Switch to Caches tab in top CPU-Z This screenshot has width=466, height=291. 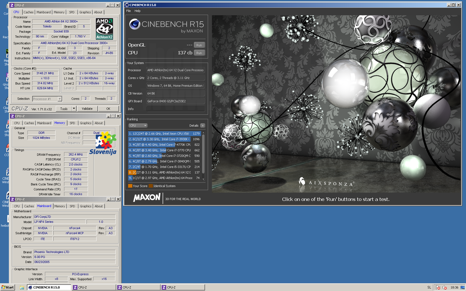click(x=28, y=12)
